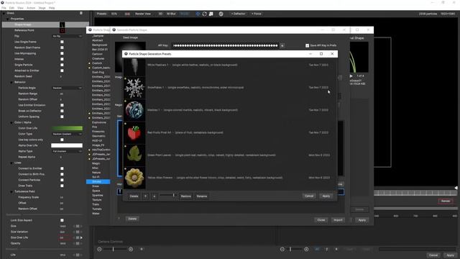Open the Edit menu
The height and width of the screenshot is (259, 460).
pyautogui.click(x=11, y=8)
